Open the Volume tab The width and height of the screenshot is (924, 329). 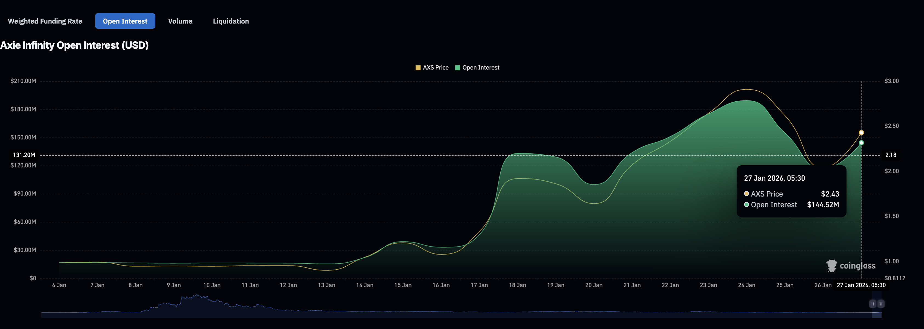(180, 21)
